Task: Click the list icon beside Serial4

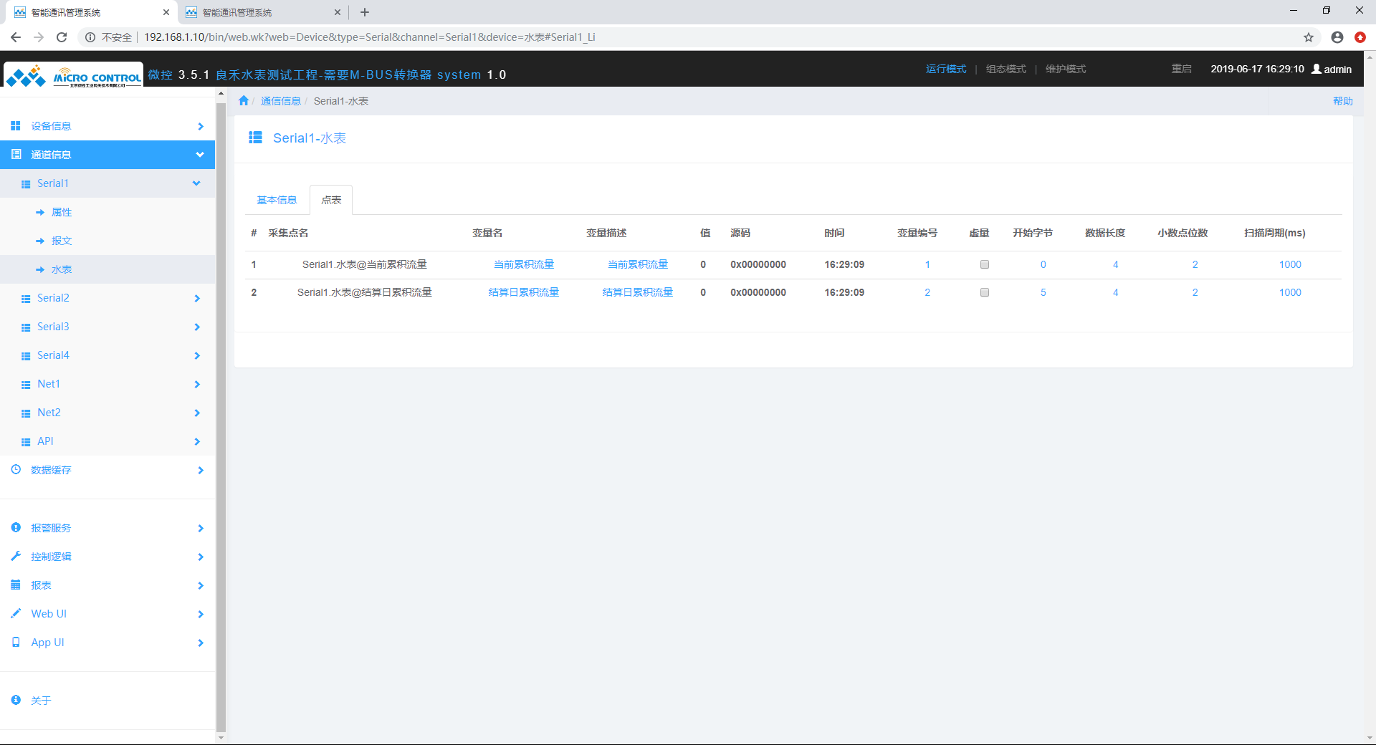Action: tap(26, 356)
